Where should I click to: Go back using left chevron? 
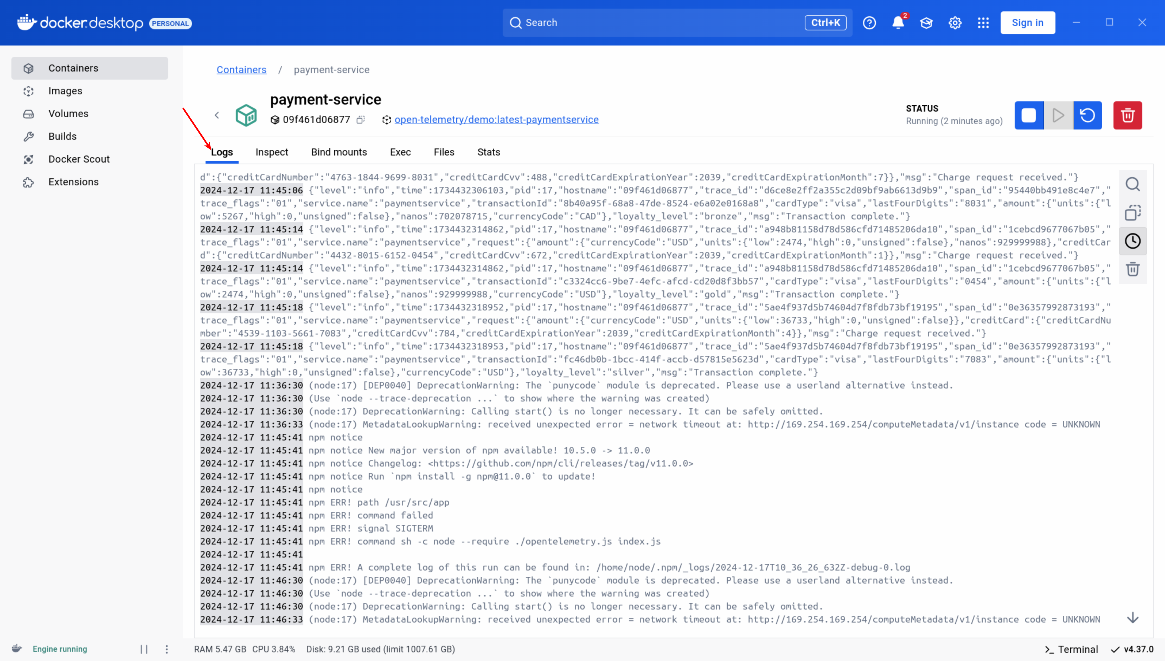pos(217,115)
